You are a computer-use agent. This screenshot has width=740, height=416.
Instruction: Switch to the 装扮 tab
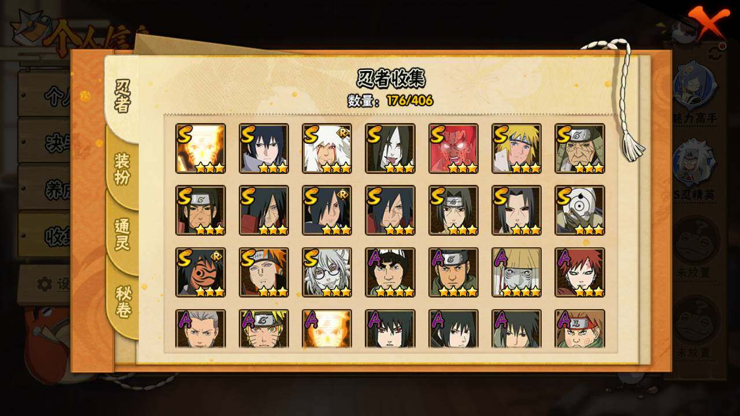click(123, 169)
